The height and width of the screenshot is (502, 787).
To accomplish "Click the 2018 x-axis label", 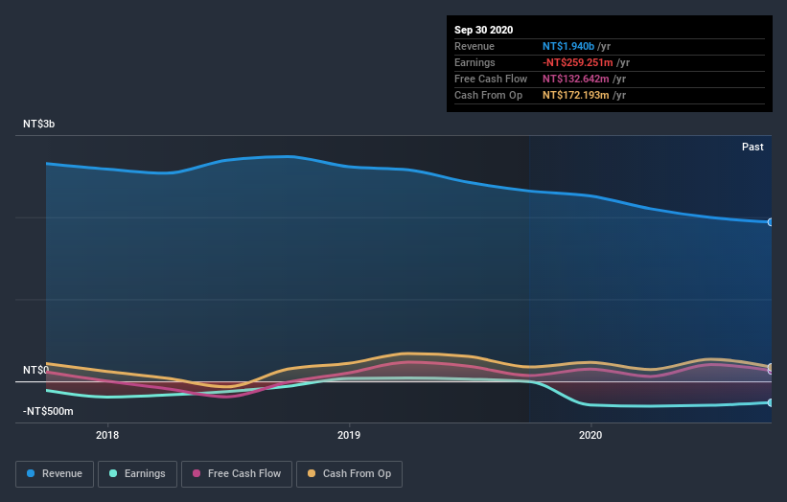I will (107, 435).
